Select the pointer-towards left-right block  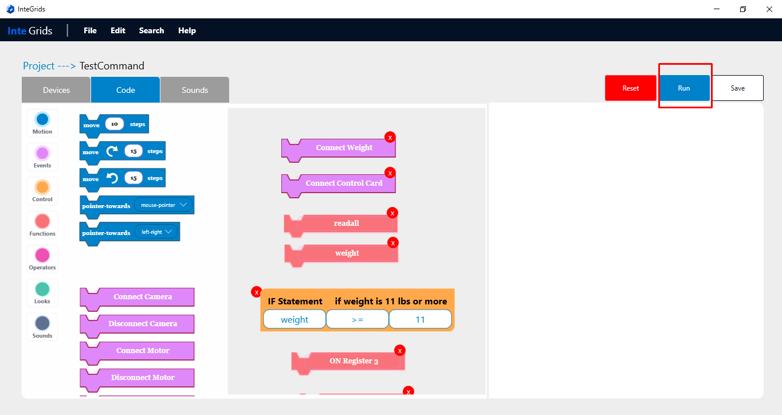129,233
